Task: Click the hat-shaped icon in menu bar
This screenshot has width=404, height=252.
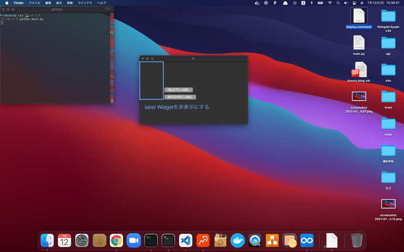Action: [x=285, y=3]
